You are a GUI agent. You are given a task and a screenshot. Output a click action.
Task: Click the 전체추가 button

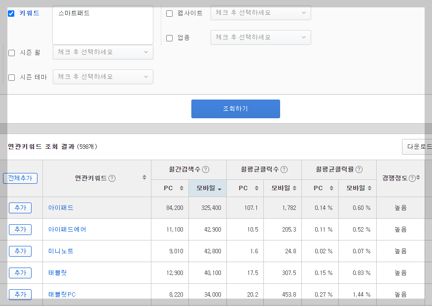20,178
